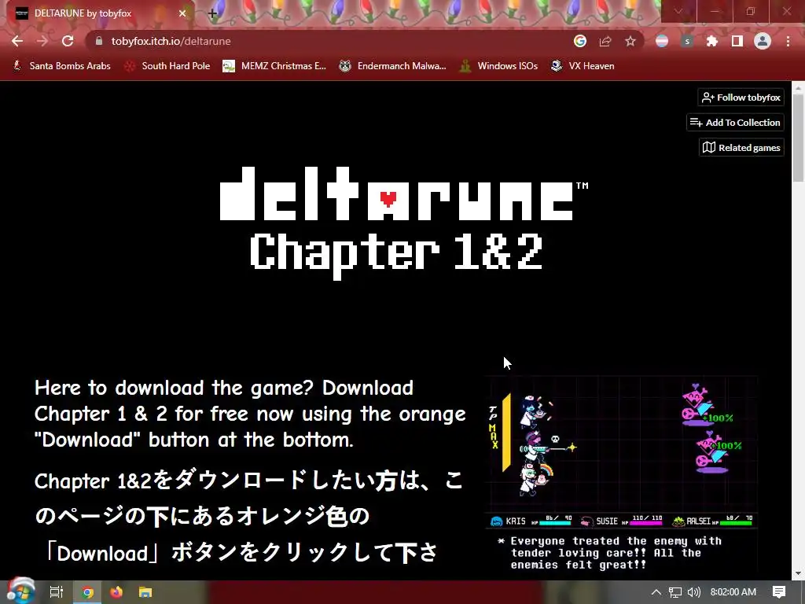Screen dimensions: 805x604
Task: Click the grey S extension icon
Action: coord(687,41)
